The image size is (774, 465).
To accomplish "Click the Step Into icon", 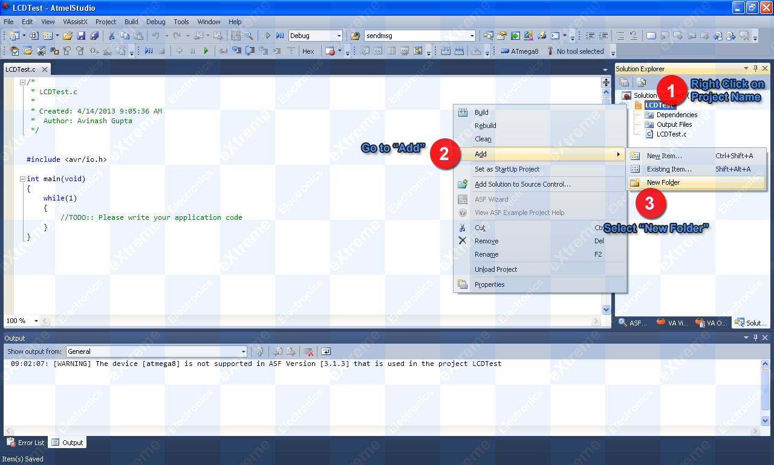I will 236,51.
